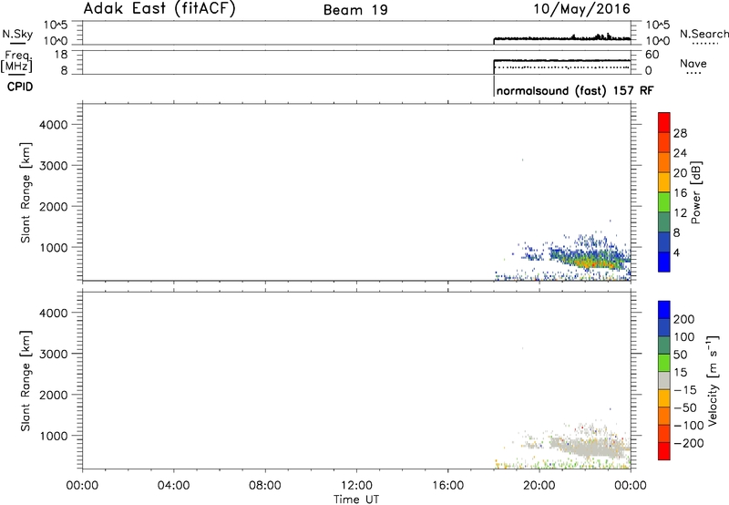Viewport: 729px width, 505px height.
Task: Select gray ±15 Velocity colorbar segment
Action: (x=664, y=380)
